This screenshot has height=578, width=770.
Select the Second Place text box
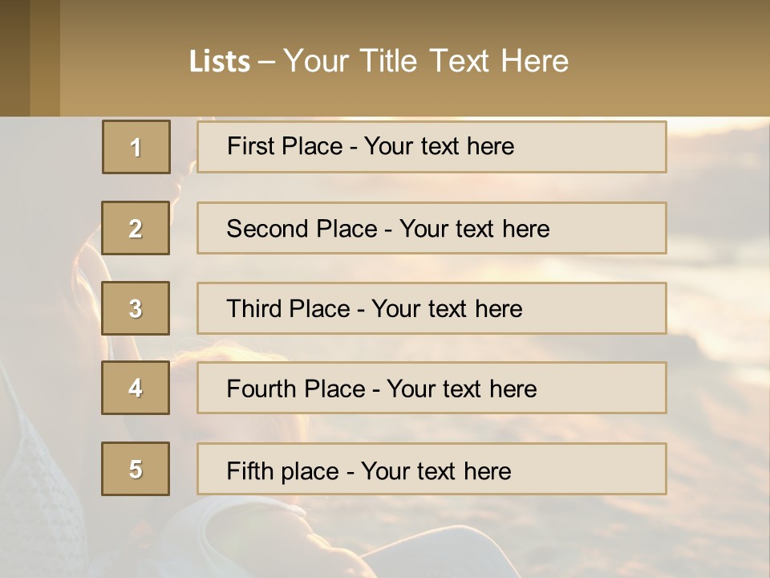(432, 229)
